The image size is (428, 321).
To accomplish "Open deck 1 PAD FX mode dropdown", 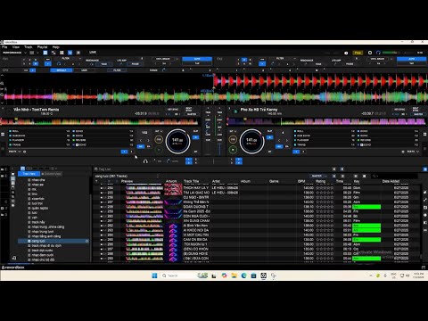I will (x=15, y=152).
